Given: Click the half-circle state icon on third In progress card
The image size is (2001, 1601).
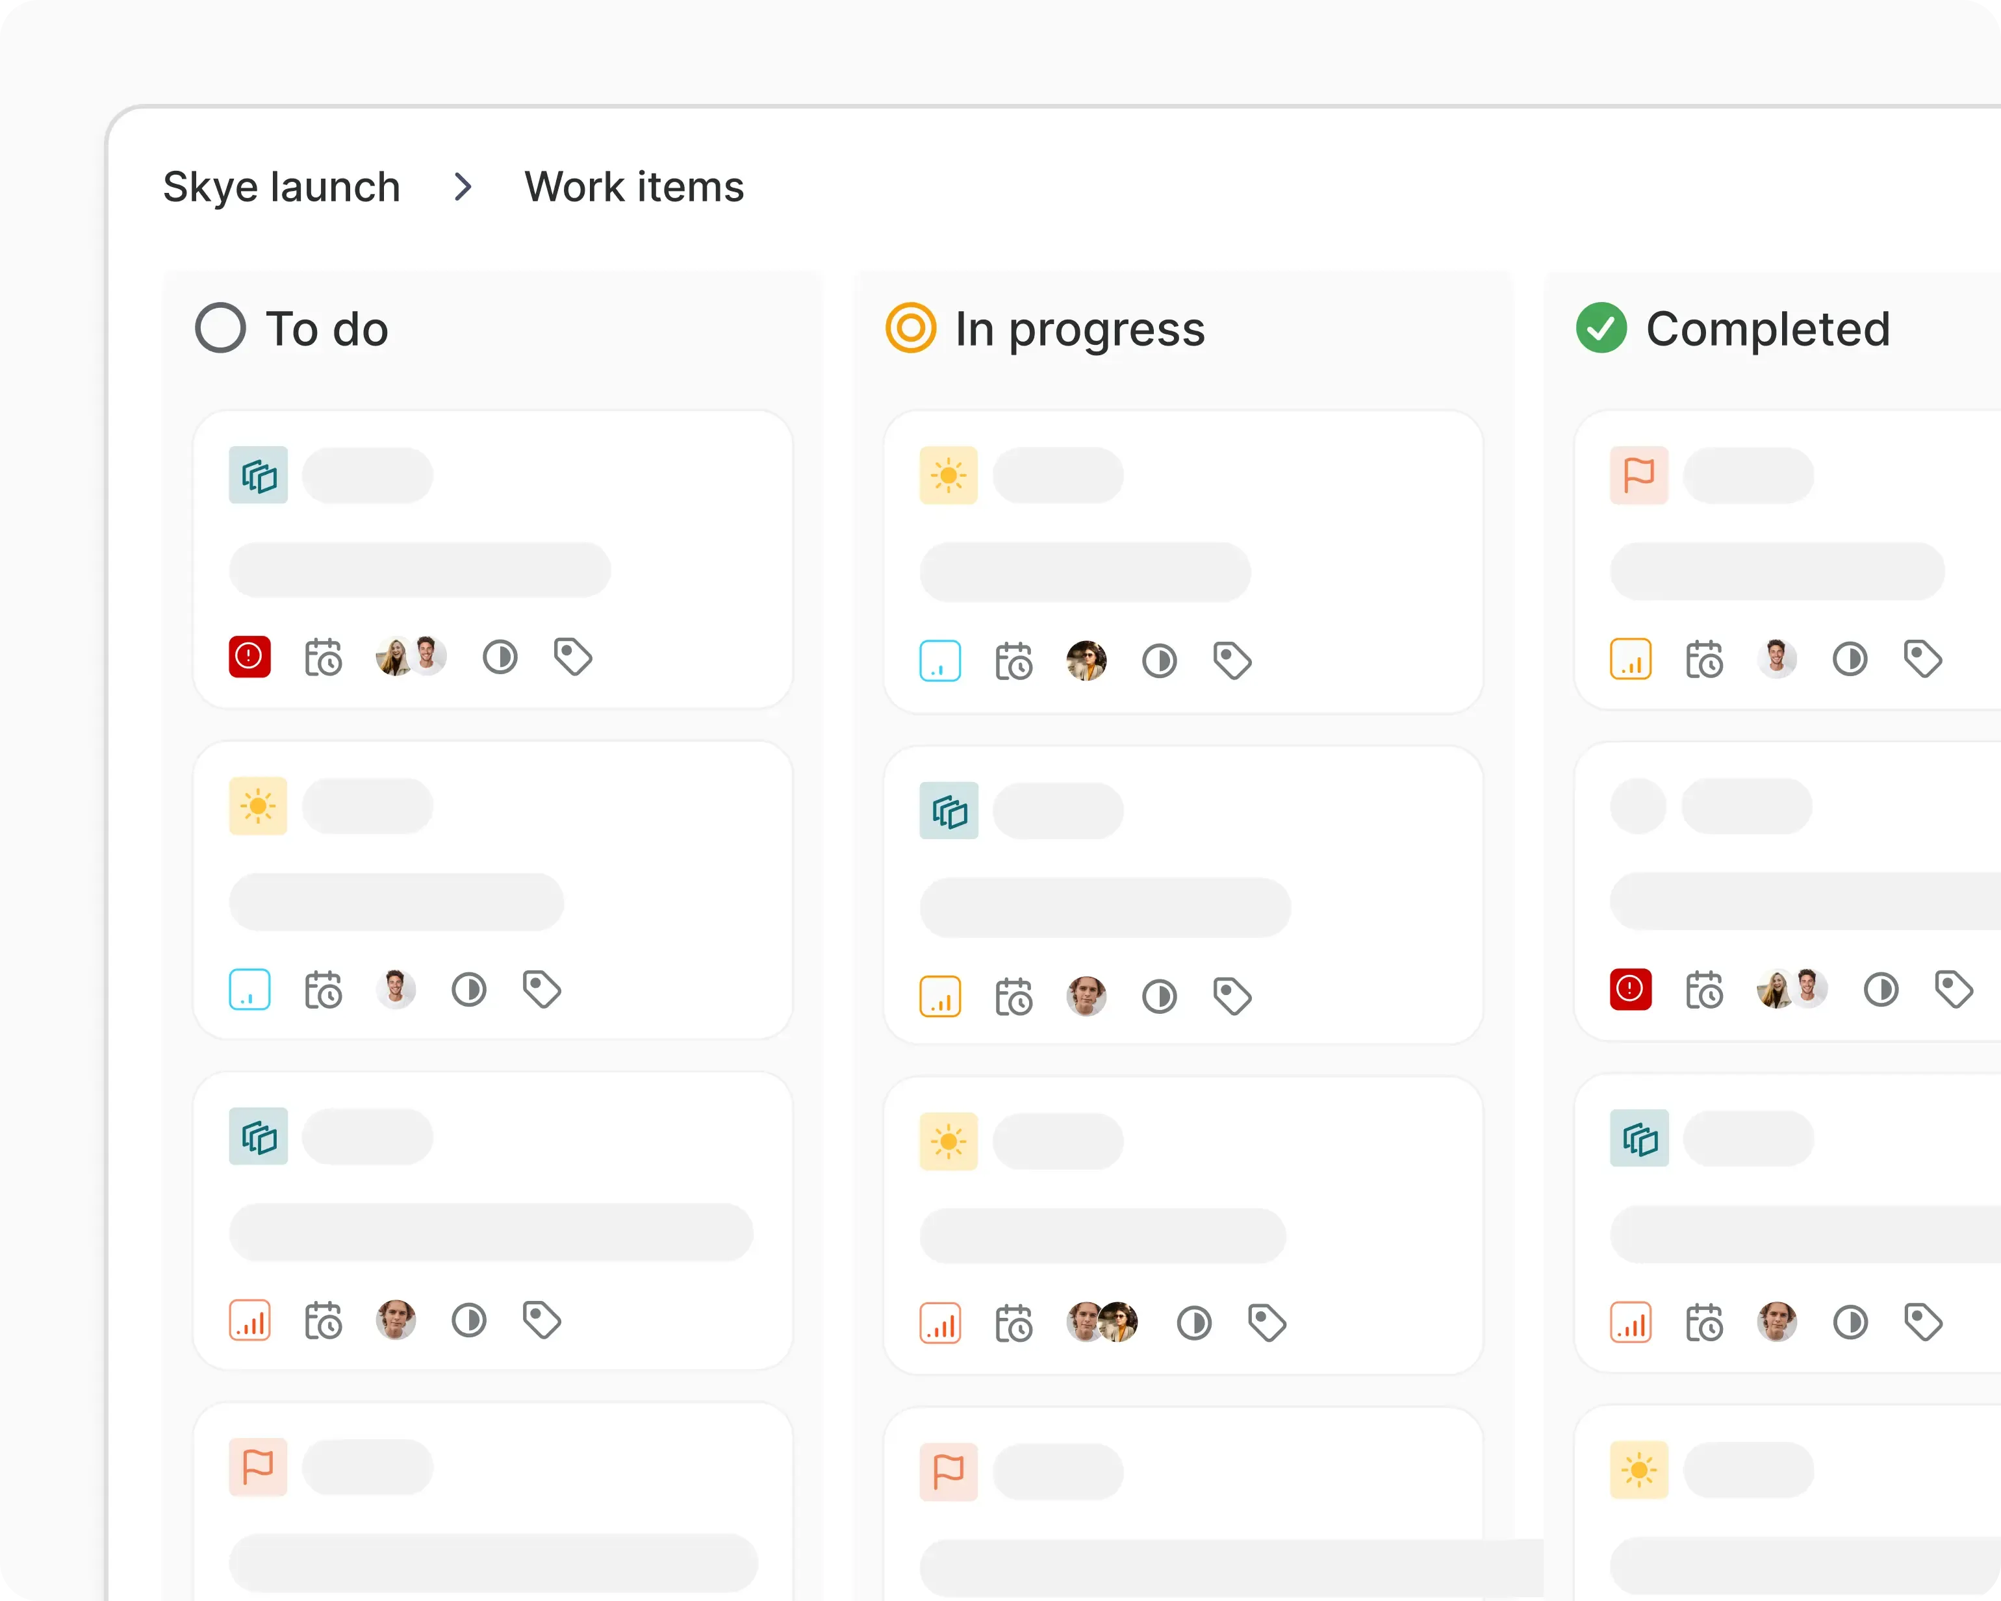Looking at the screenshot, I should 1193,1324.
